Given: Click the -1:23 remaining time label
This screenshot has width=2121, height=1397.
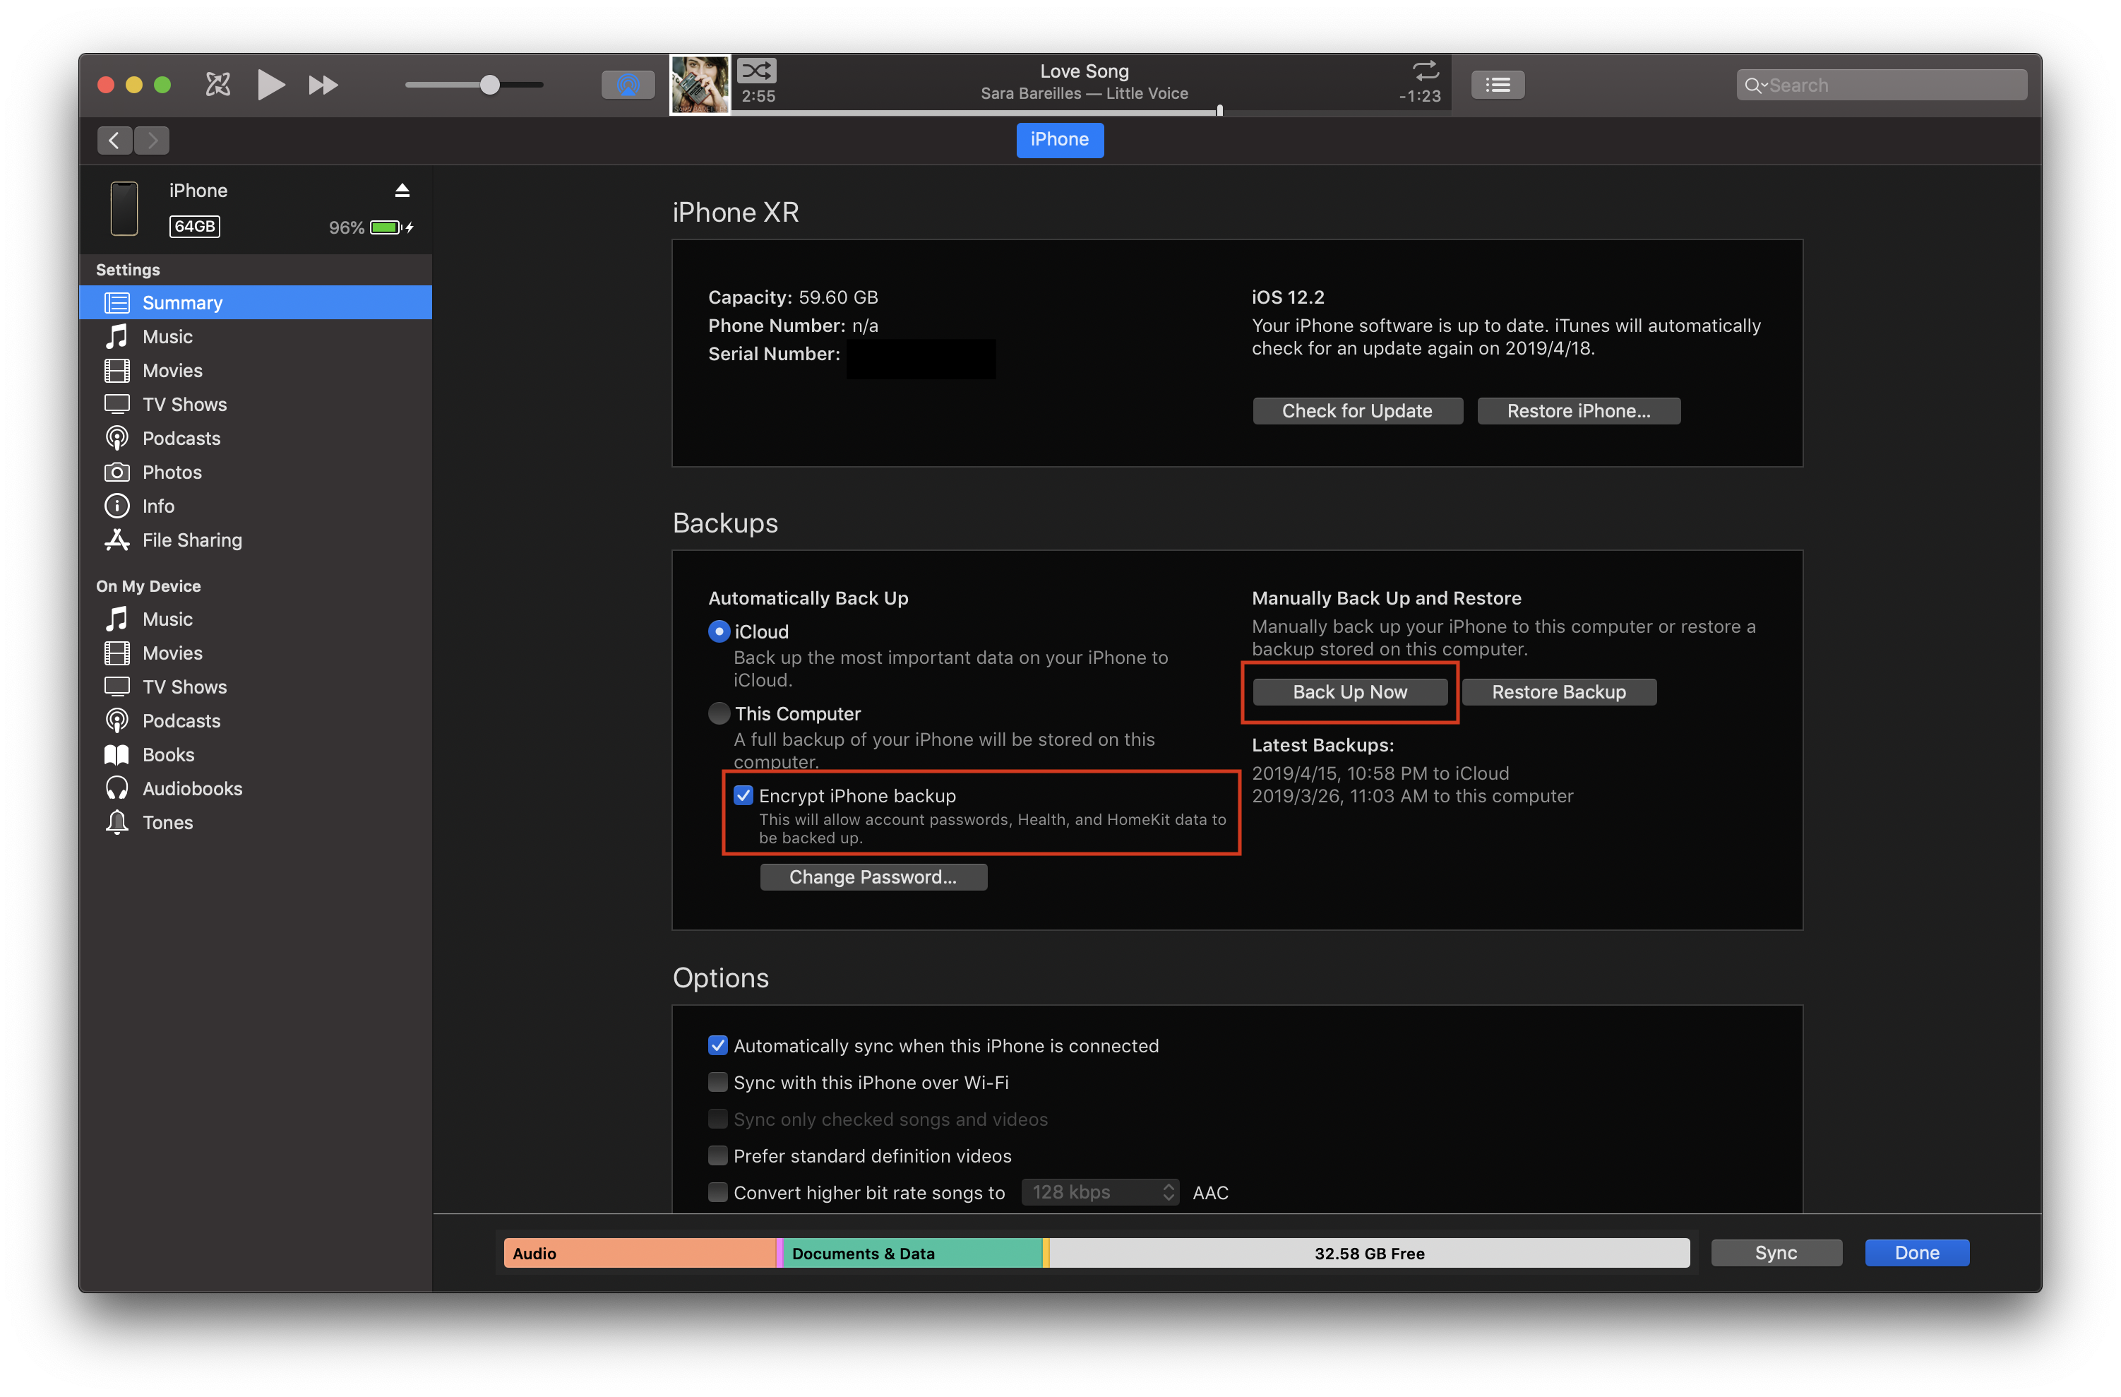Looking at the screenshot, I should pos(1420,96).
